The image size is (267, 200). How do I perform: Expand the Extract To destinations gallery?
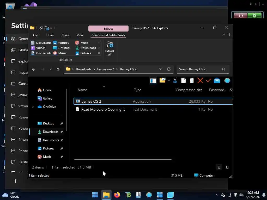click(99, 53)
